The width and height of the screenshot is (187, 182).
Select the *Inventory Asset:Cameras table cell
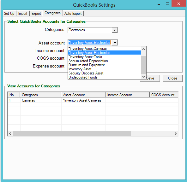83,100
